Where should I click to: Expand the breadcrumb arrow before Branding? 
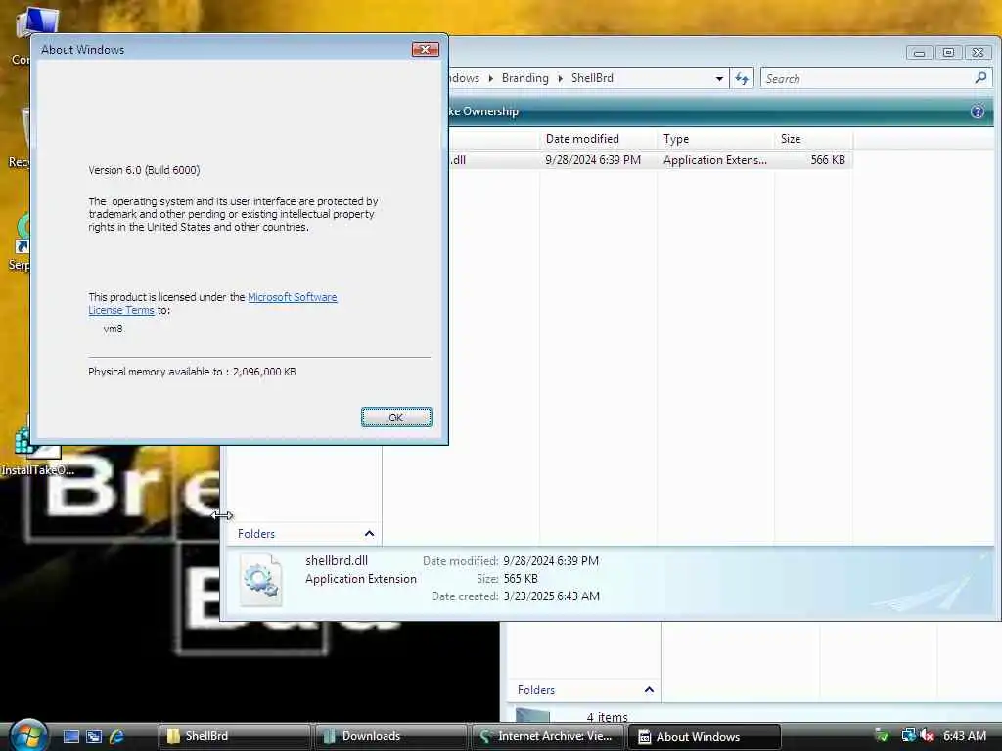click(491, 78)
